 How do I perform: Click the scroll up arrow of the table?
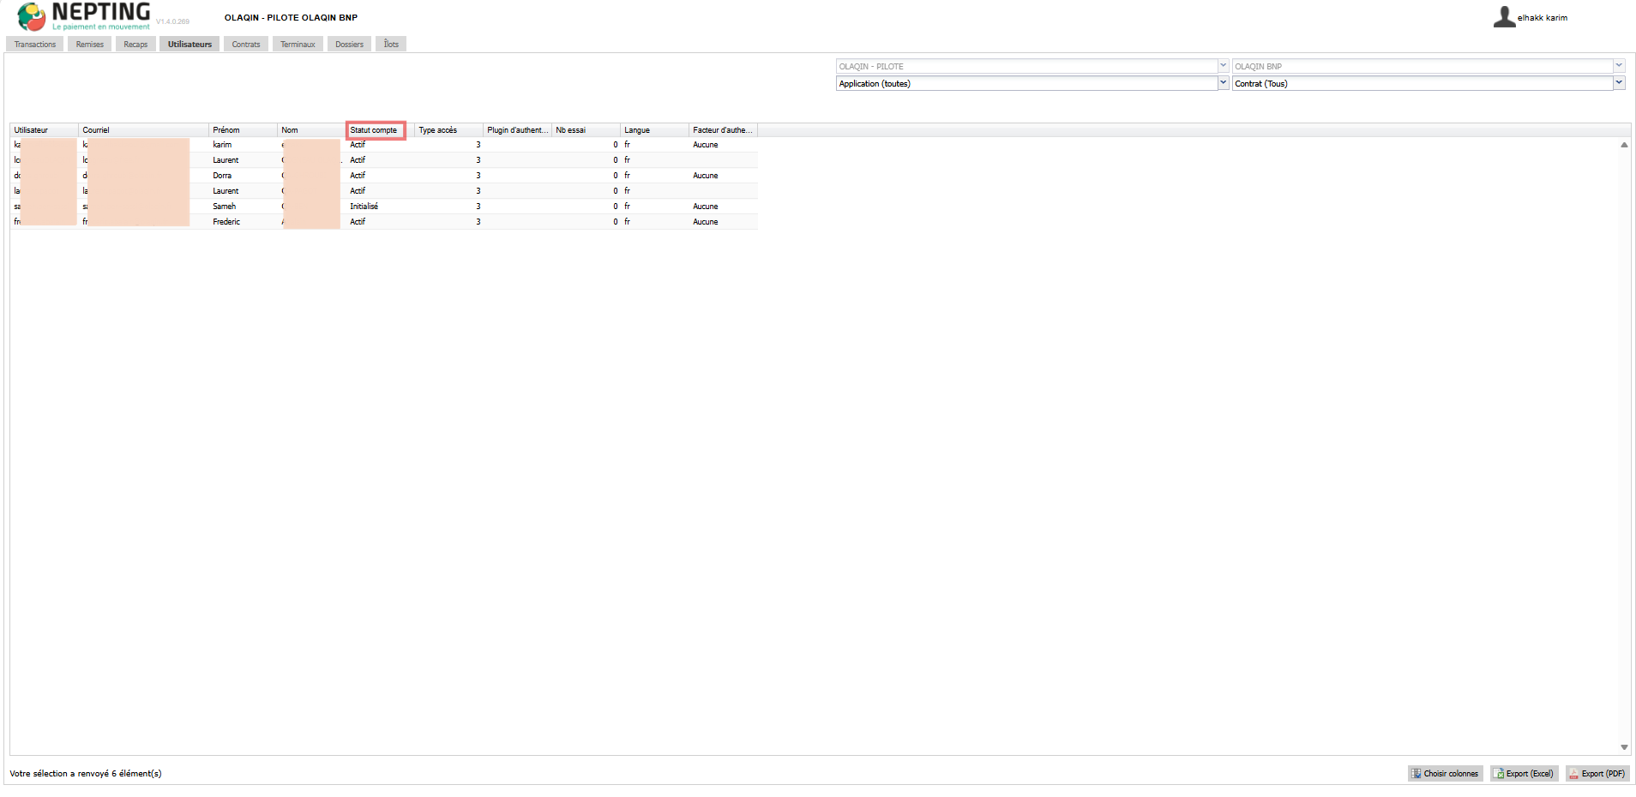pos(1624,145)
